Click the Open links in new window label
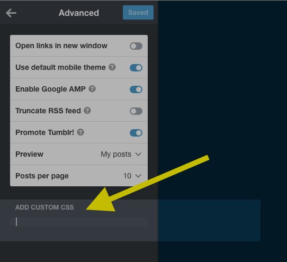This screenshot has height=262, width=287. [x=61, y=46]
